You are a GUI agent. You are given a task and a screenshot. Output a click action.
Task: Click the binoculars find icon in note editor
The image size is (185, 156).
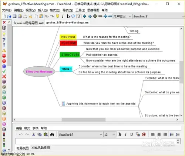point(52,135)
